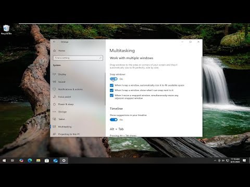The height and width of the screenshot is (187, 250).
Task: Open the Action Center notification icon
Action: coord(244,161)
